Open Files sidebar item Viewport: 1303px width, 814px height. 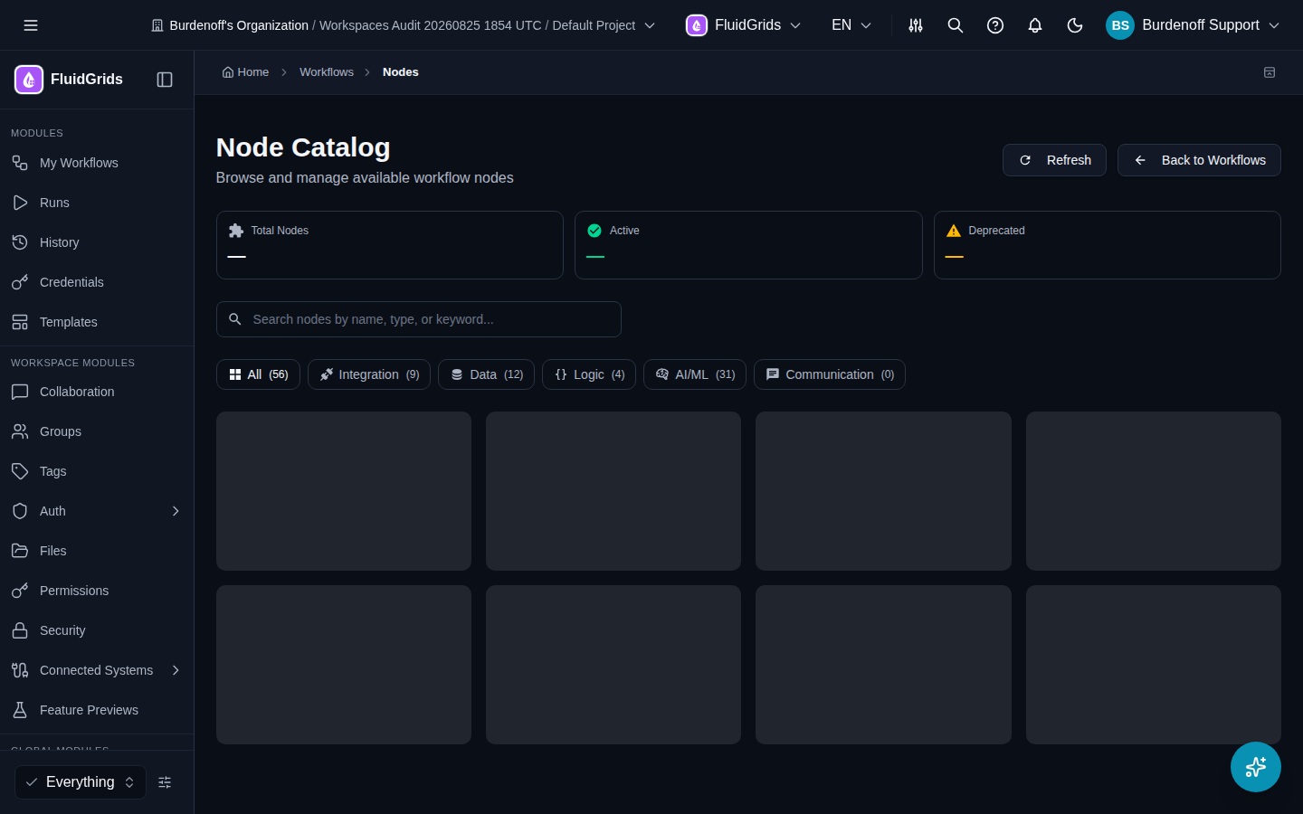pos(97,551)
